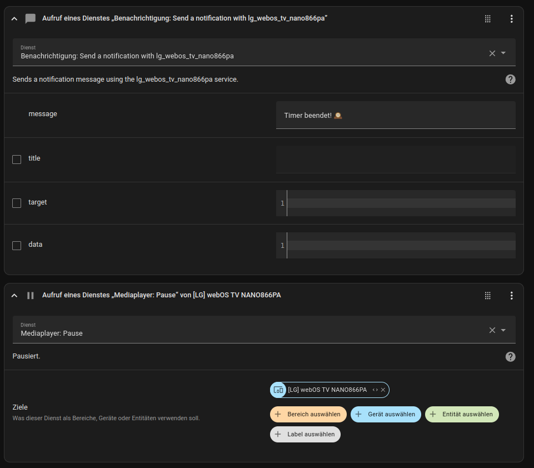Click the Bereich auswählen button

308,415
